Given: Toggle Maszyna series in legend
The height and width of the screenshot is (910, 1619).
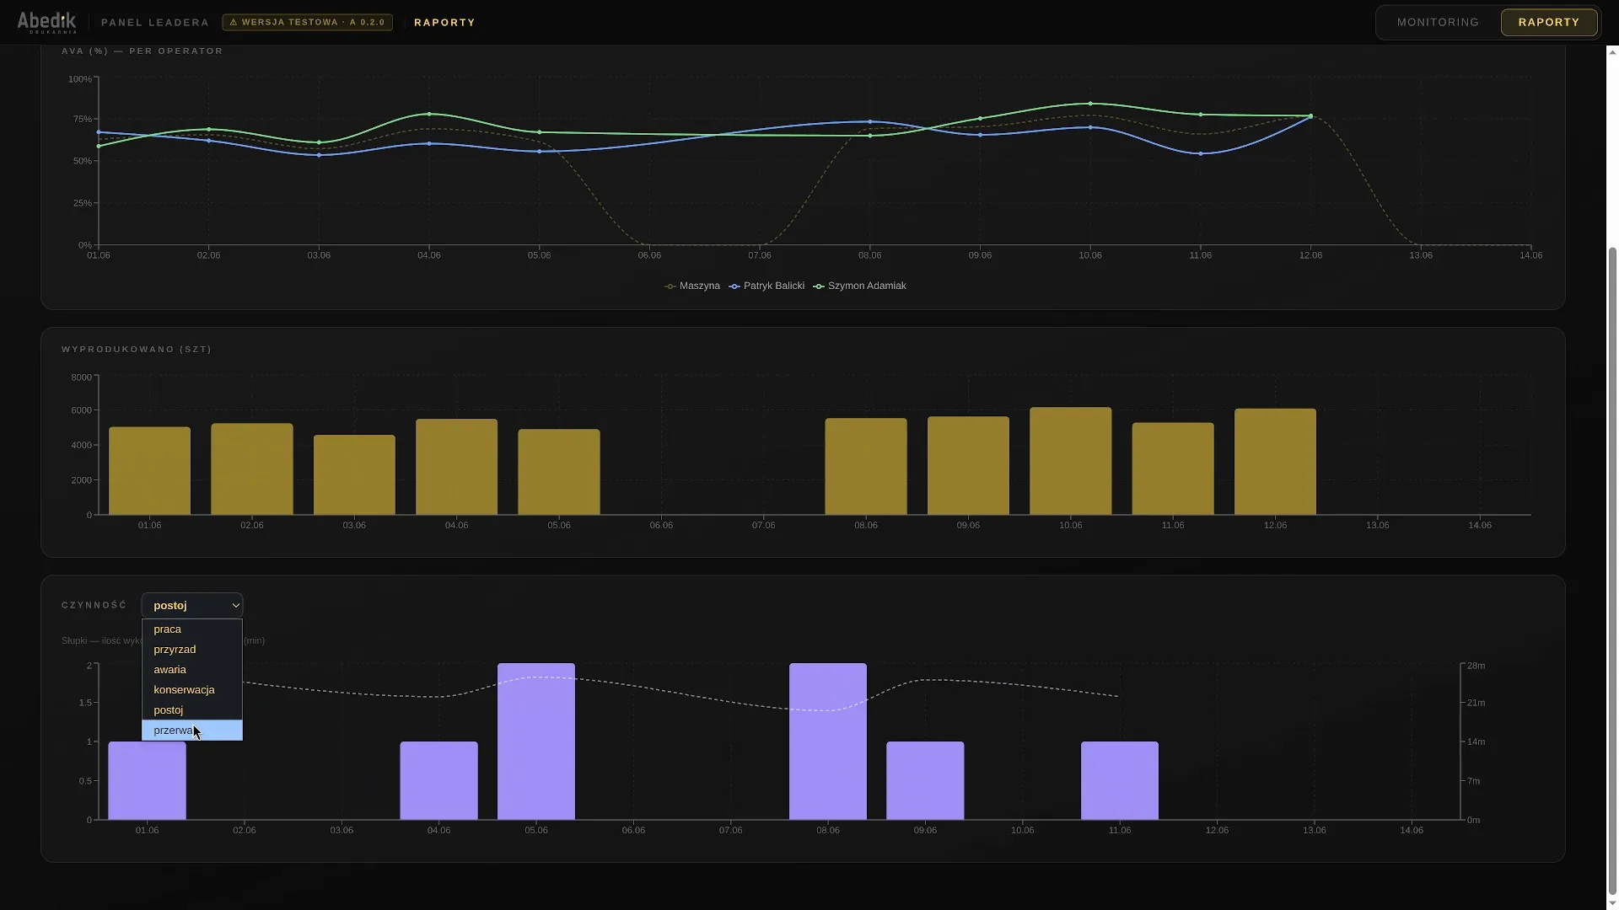Looking at the screenshot, I should 692,286.
